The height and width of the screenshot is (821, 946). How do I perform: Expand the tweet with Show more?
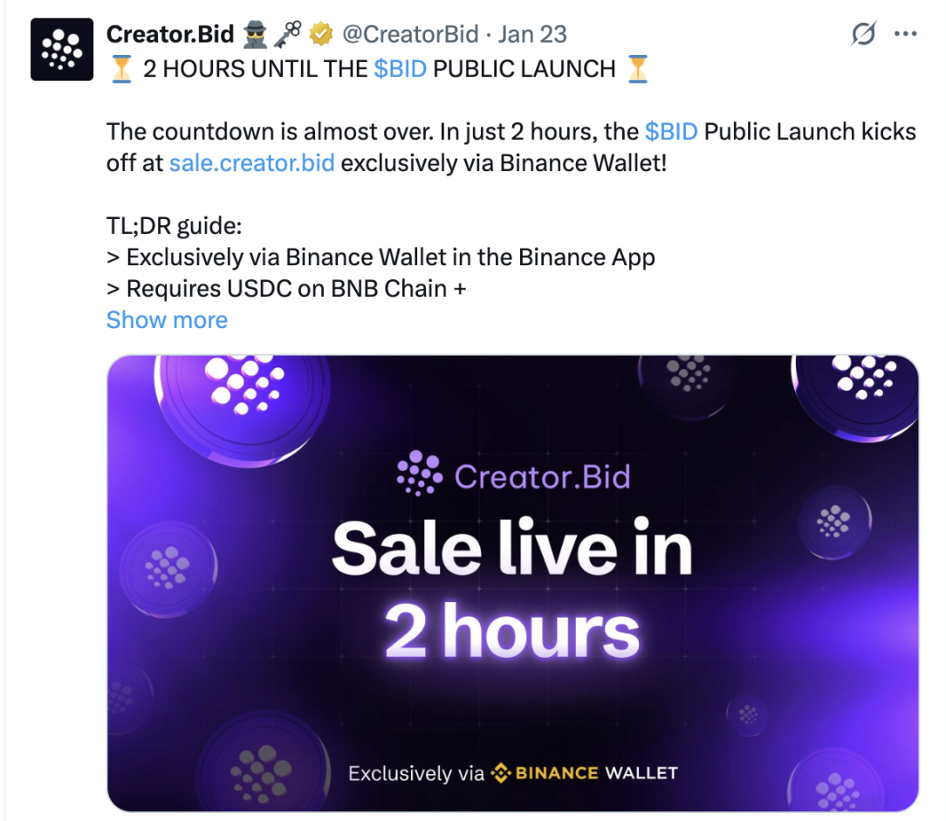point(167,320)
